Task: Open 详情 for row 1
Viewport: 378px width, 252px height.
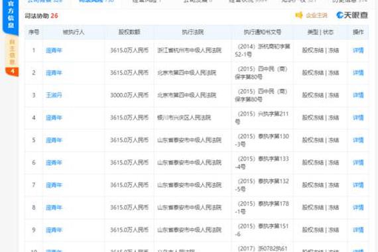Action: pos(358,50)
